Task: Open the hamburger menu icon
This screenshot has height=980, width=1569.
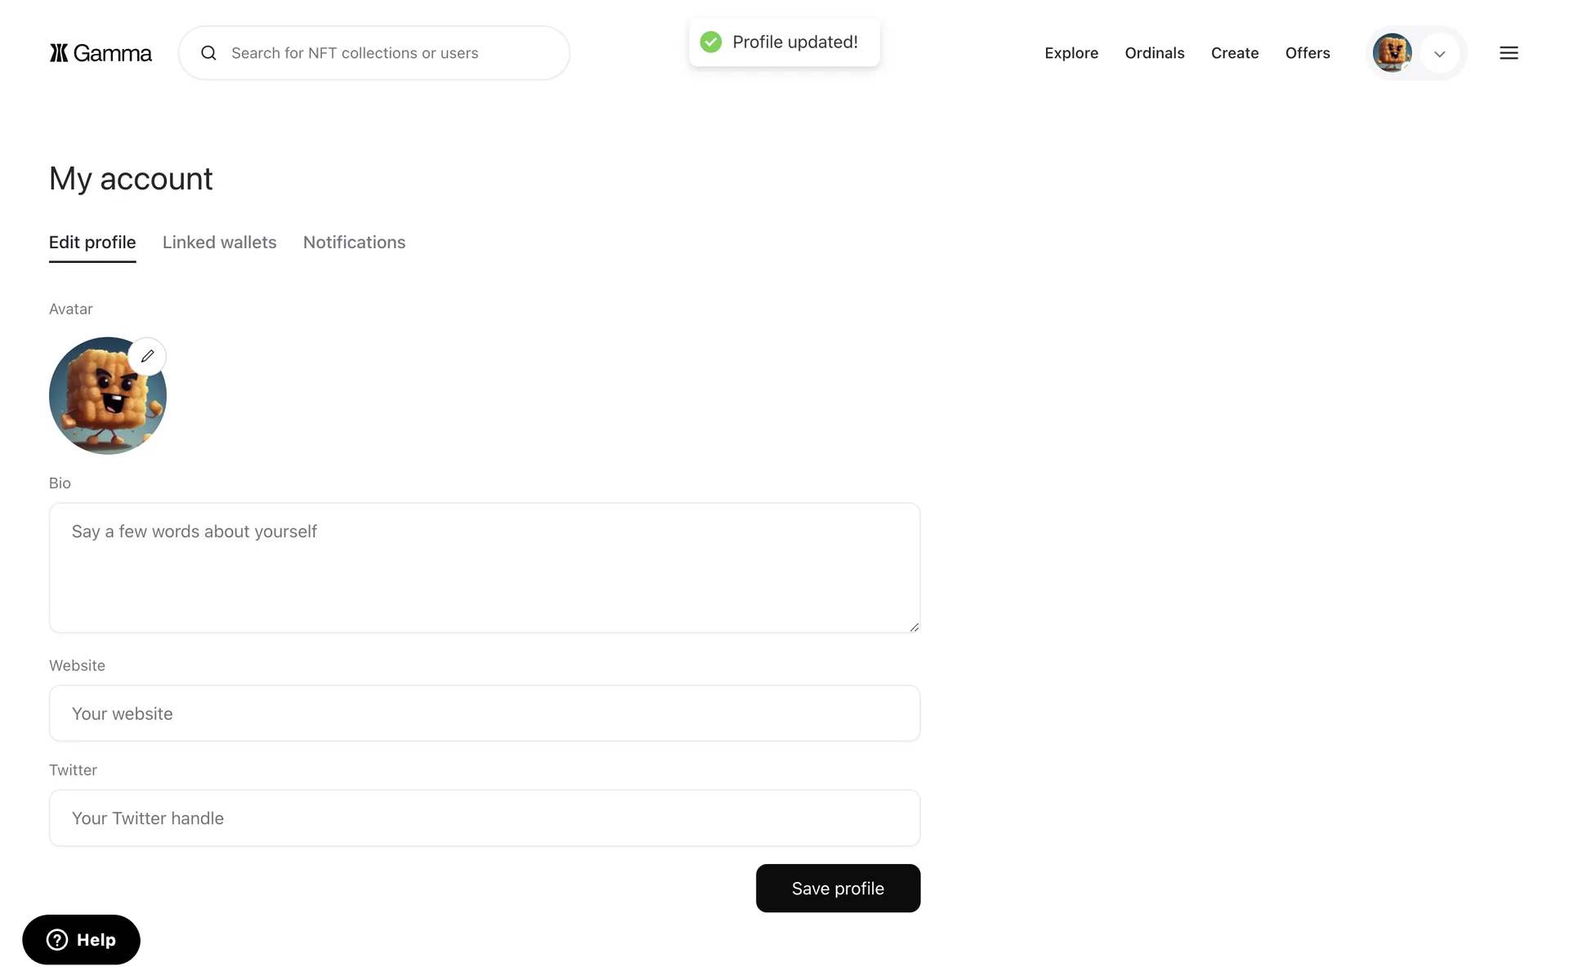Action: coord(1509,53)
